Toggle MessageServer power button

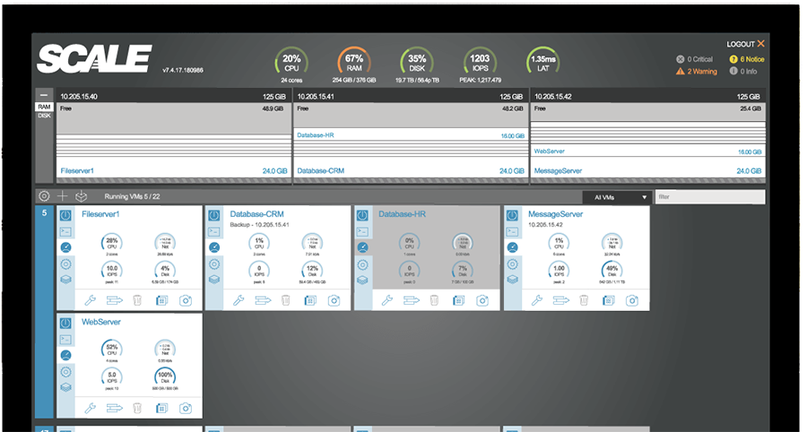click(x=512, y=215)
